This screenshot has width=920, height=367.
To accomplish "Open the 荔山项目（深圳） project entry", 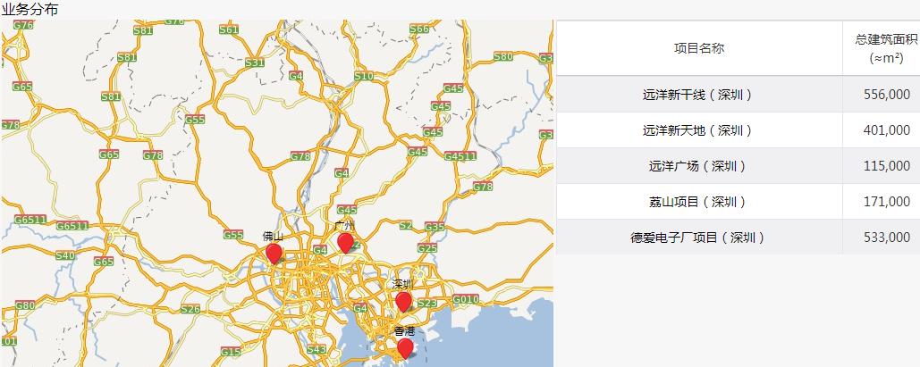I will (x=698, y=202).
